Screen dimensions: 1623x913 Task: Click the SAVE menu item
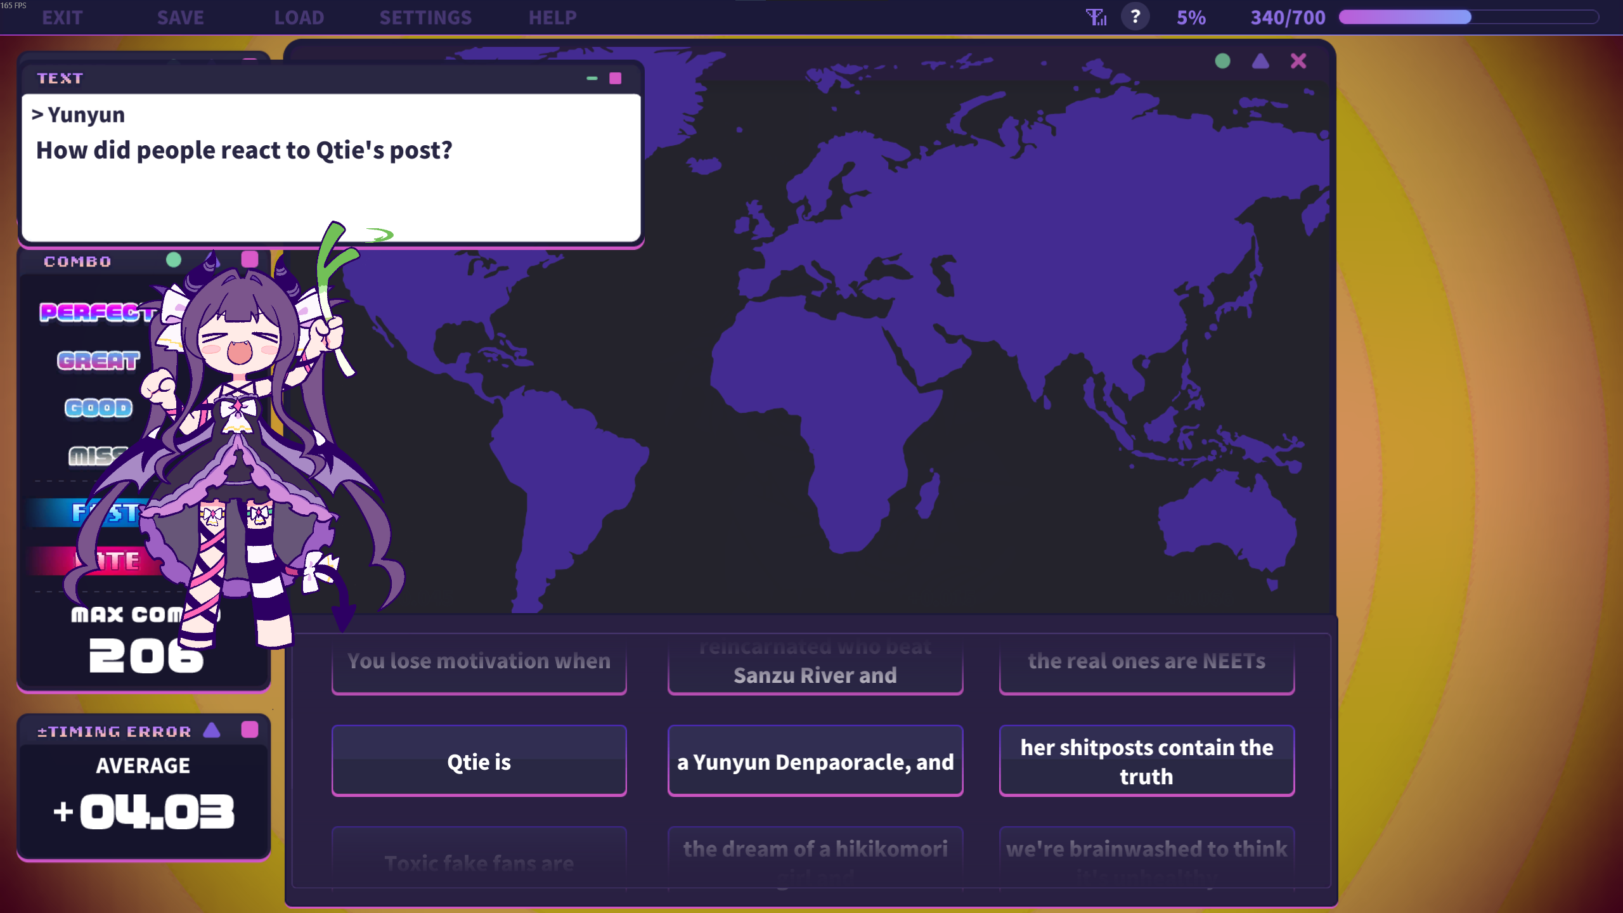180,18
